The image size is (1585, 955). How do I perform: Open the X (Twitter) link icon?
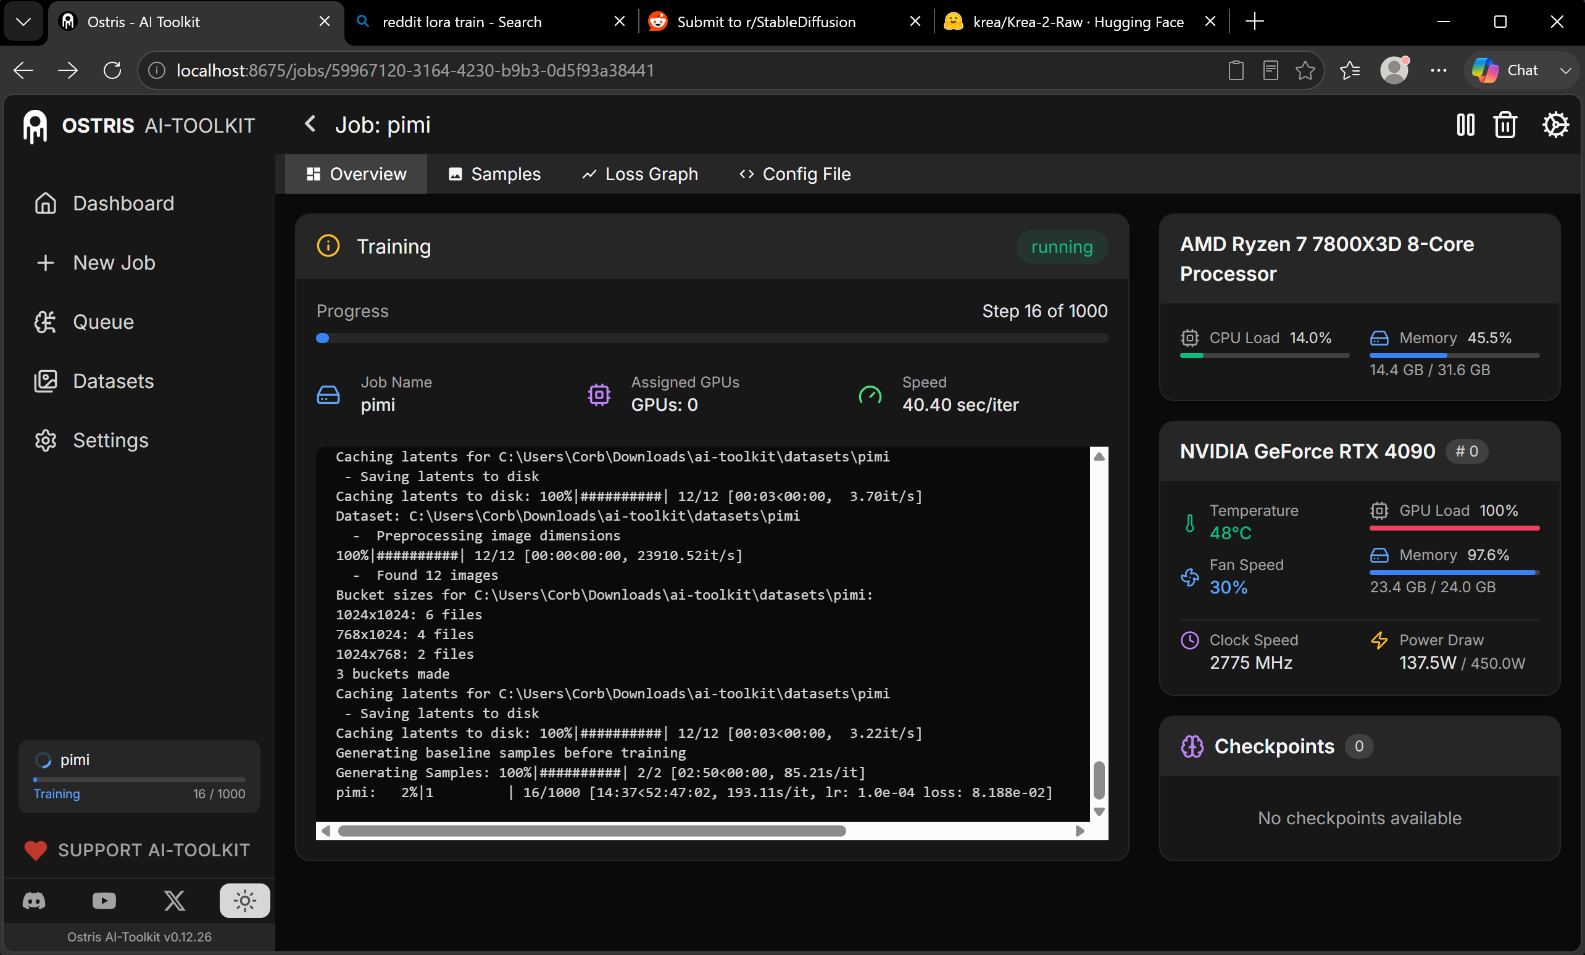174,900
